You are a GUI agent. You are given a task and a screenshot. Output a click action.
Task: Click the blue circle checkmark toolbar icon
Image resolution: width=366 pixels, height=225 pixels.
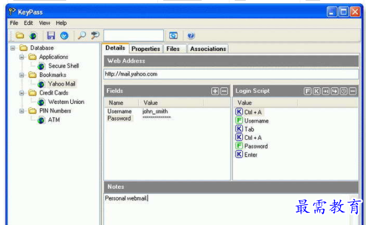[x=64, y=35]
